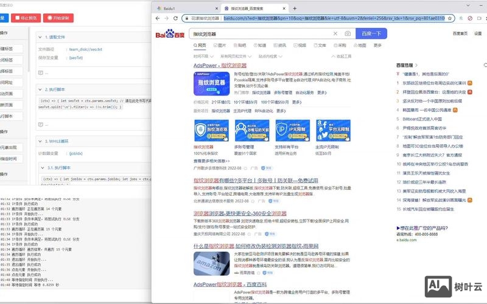
Task: Close the Baidu1 browser tab
Action: 217,9
